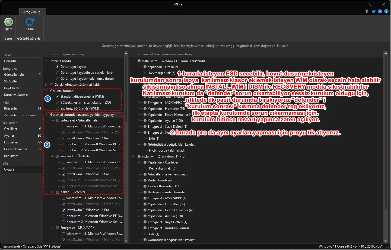Viewport: 391px width, 250px height.
Task: Go to Uygula in the sidebar
Action: (22, 169)
